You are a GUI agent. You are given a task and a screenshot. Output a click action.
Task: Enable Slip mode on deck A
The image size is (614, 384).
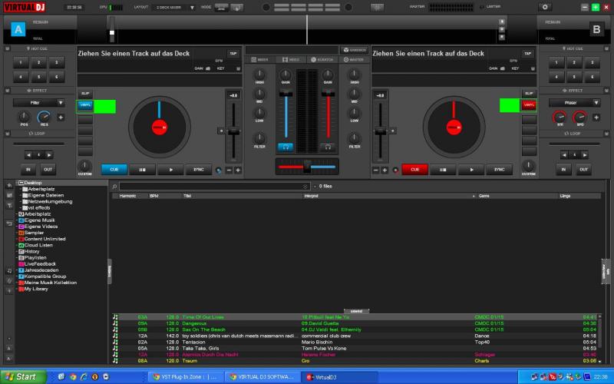(x=85, y=94)
